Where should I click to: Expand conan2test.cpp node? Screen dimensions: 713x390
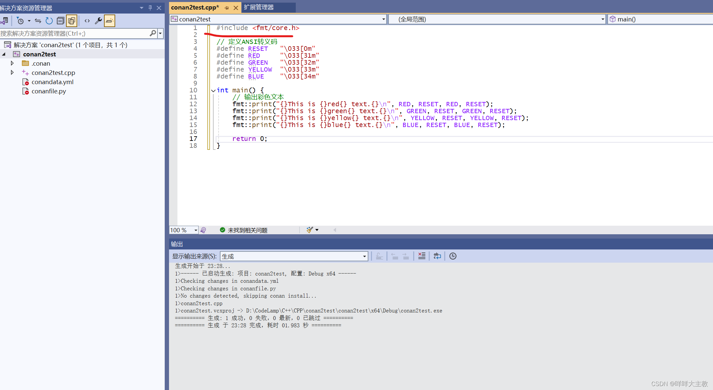point(12,72)
